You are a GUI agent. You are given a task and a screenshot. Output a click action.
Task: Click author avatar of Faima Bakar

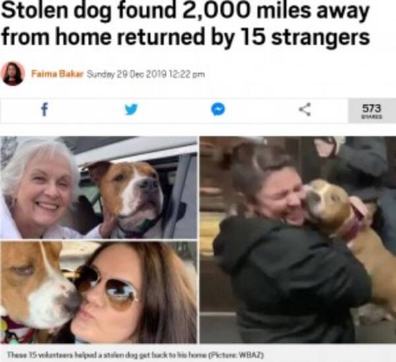[13, 74]
